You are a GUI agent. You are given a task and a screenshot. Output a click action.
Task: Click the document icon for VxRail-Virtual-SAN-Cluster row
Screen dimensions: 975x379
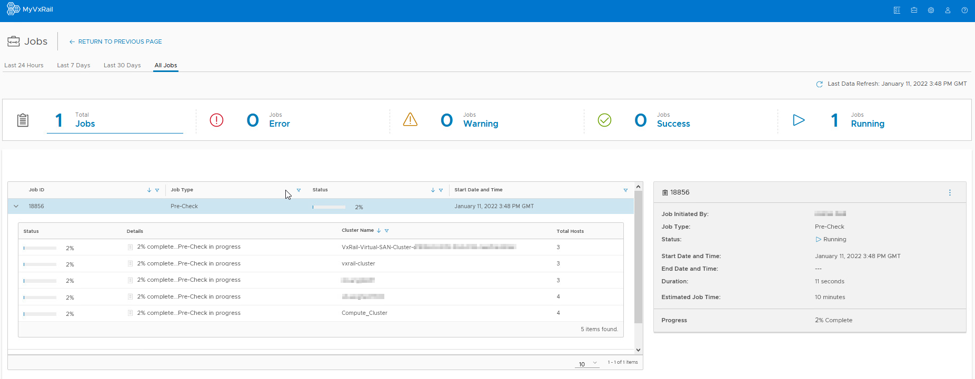click(130, 247)
